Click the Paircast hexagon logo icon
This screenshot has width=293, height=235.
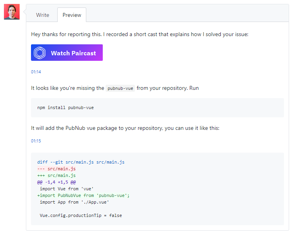point(40,53)
